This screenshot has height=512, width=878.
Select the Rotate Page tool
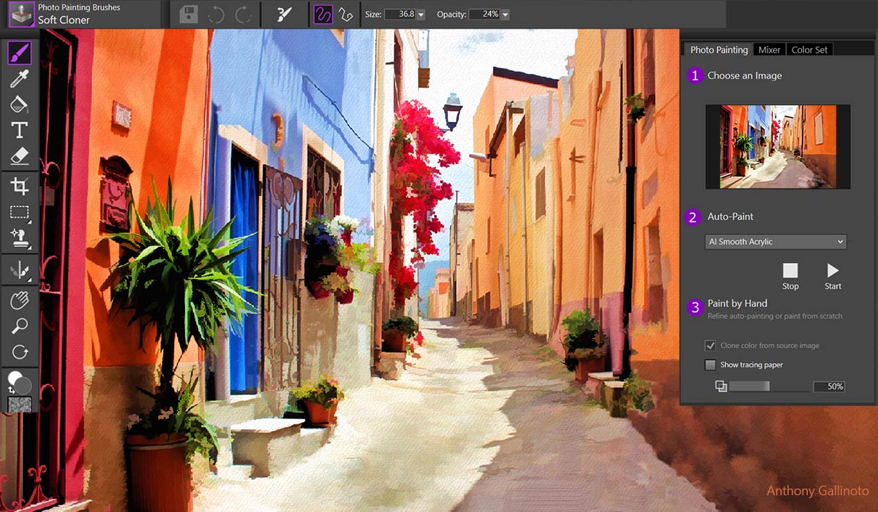pos(19,352)
